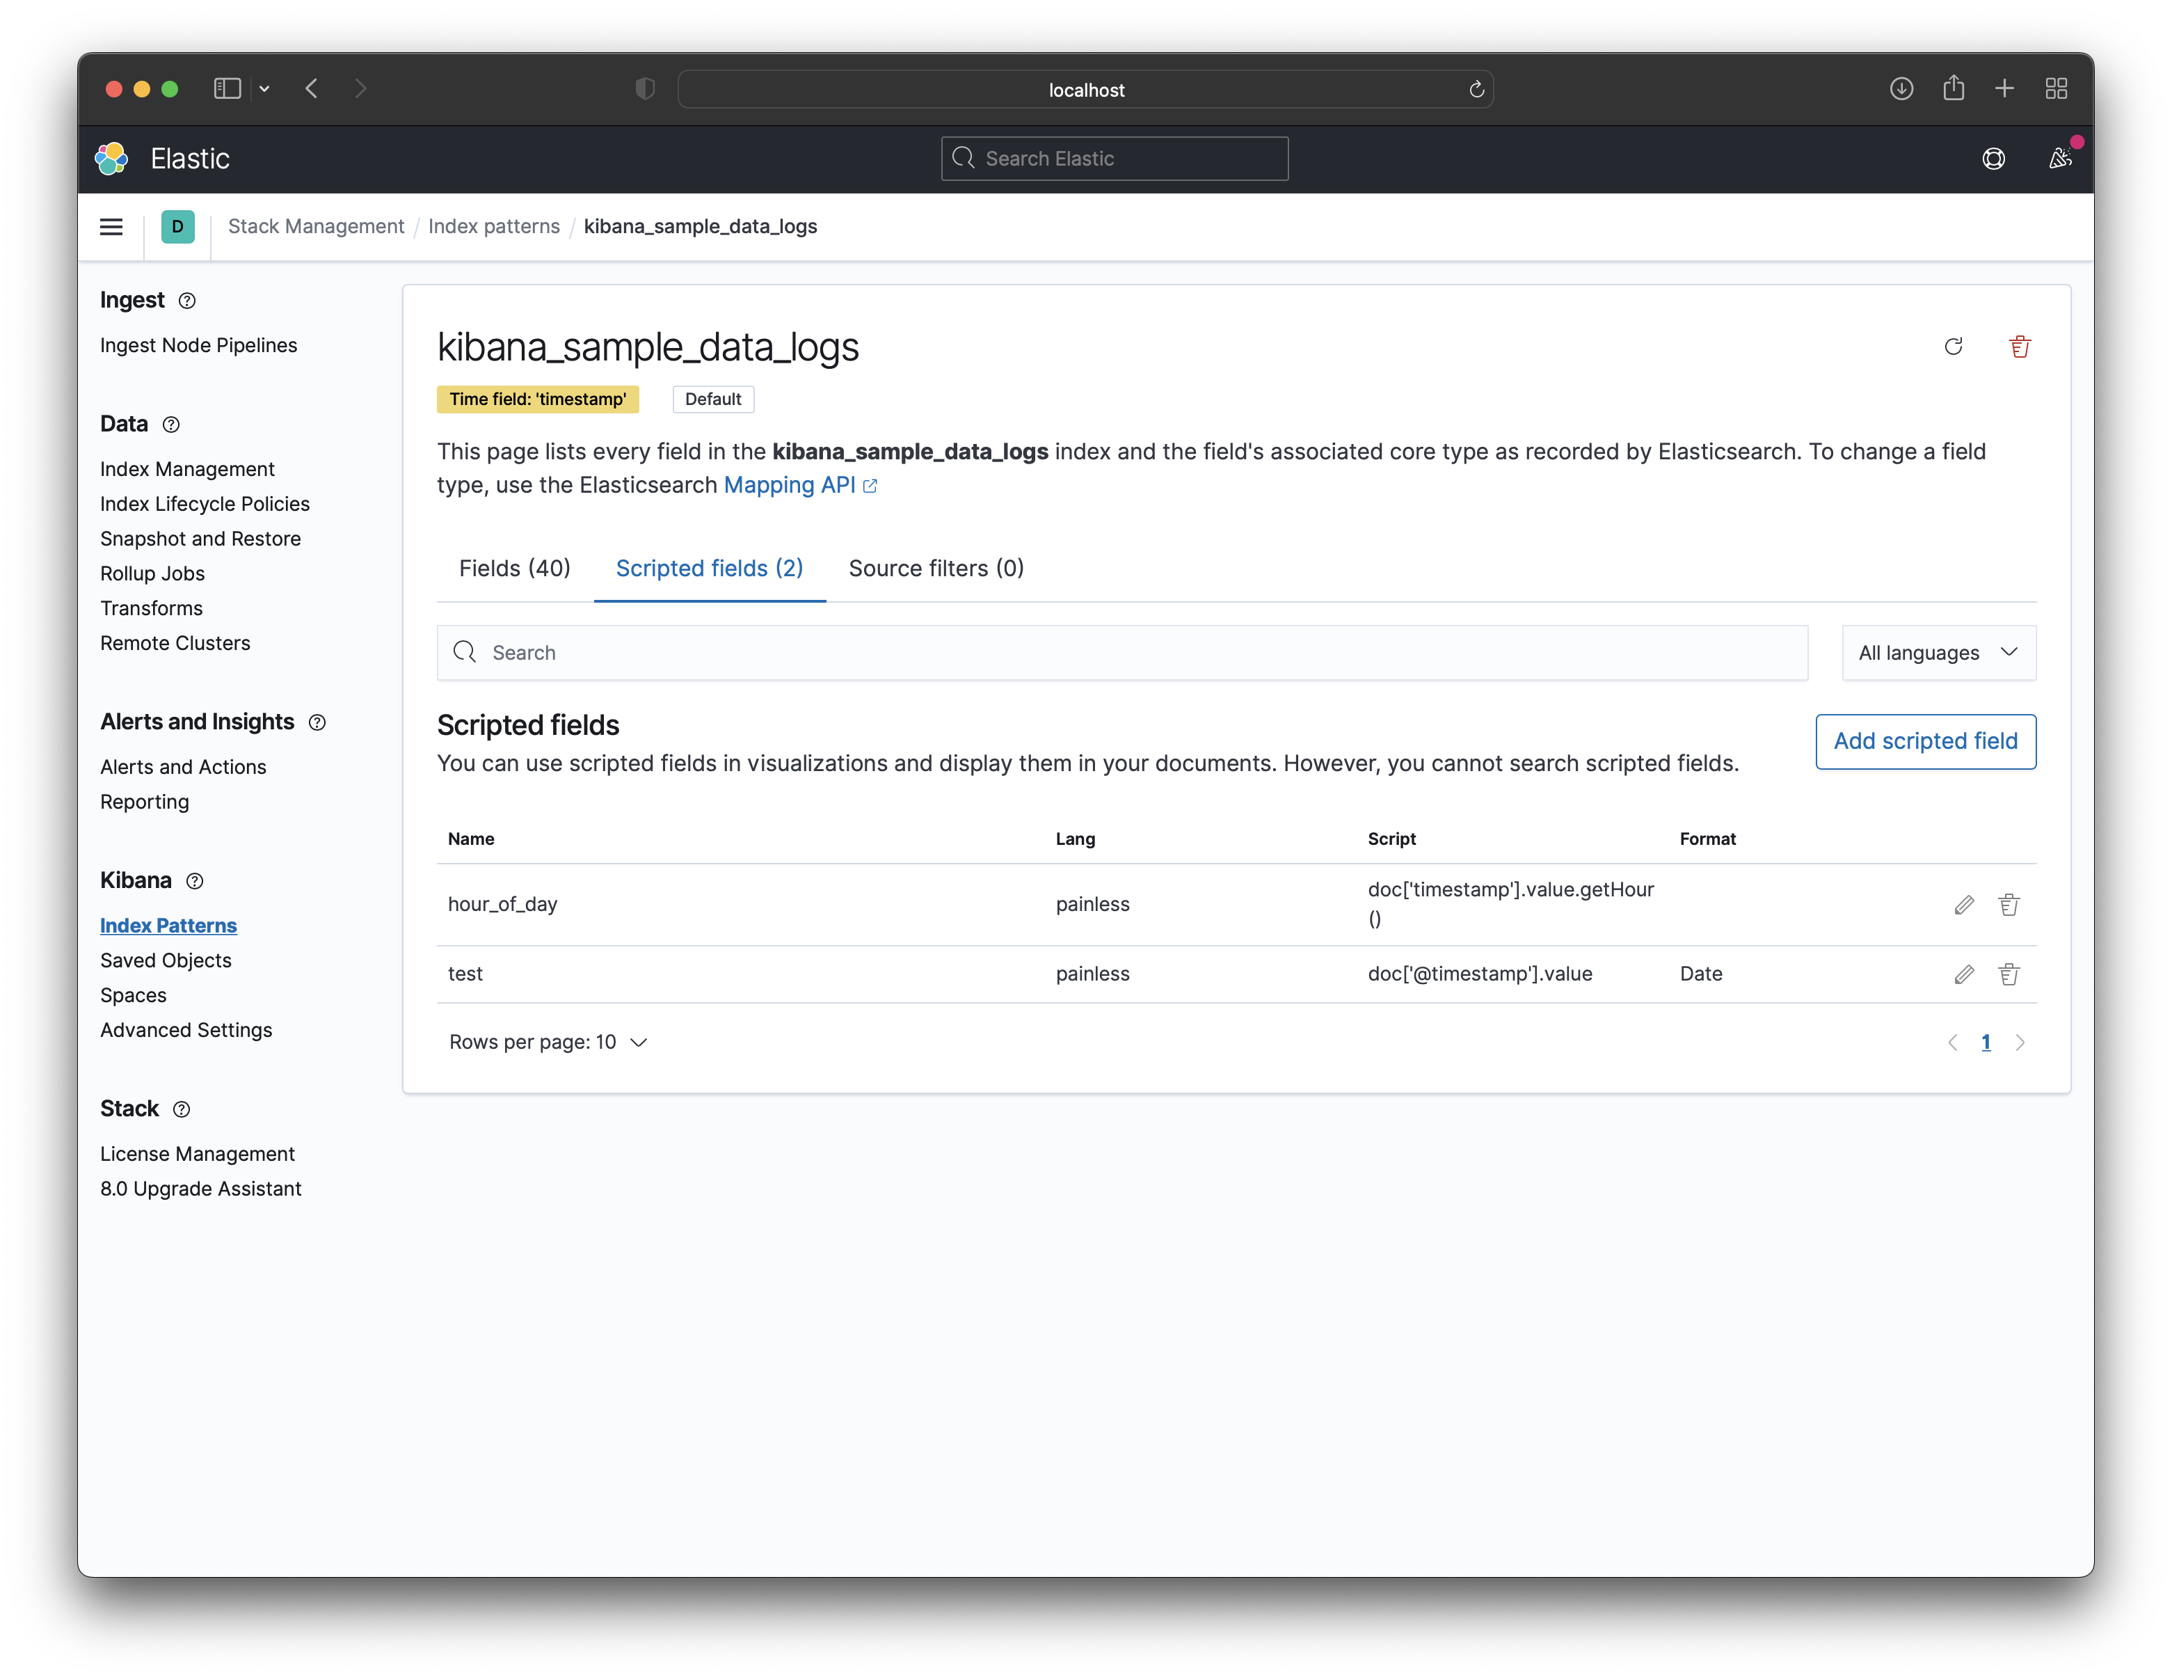
Task: Open a new Safari tab
Action: [x=2004, y=88]
